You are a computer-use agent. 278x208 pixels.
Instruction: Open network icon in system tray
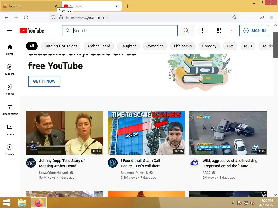tap(246, 203)
